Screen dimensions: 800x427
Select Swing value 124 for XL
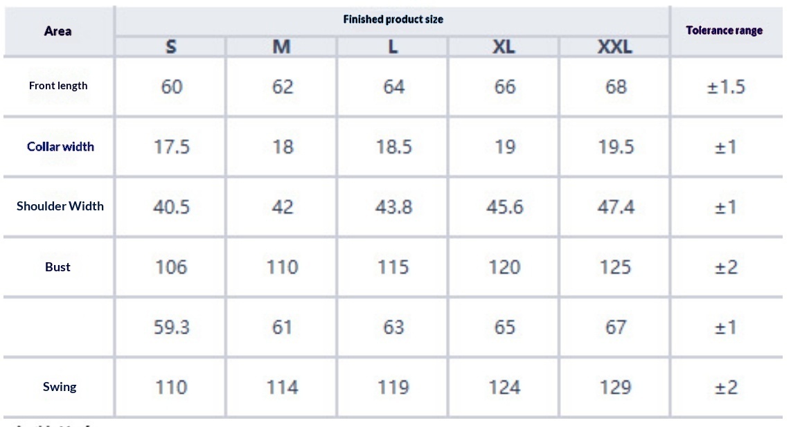[504, 388]
